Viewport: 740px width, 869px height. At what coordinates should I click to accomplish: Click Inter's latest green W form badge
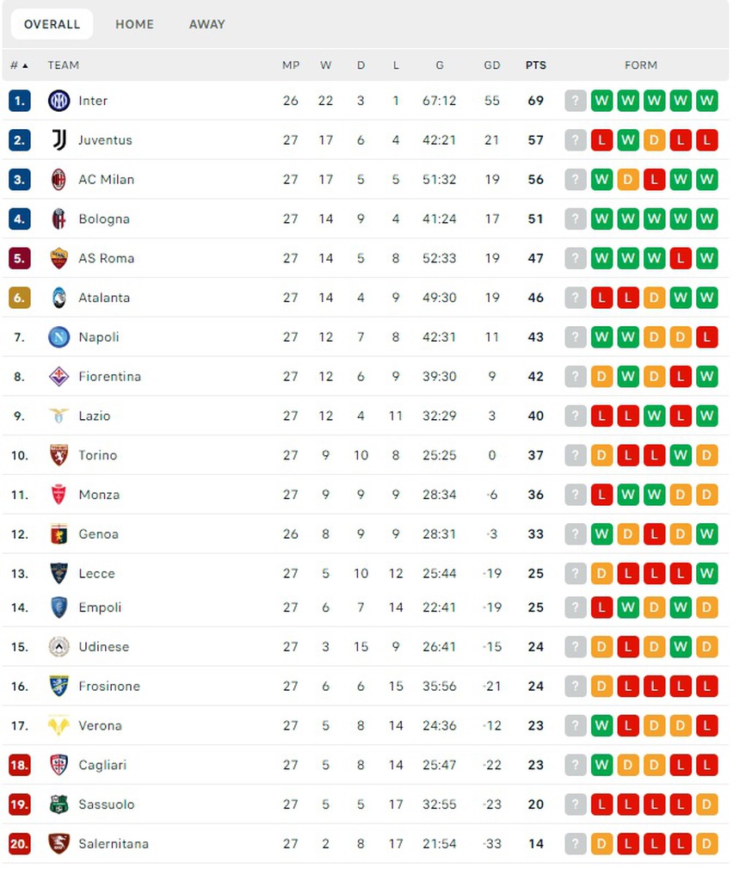[x=706, y=101]
